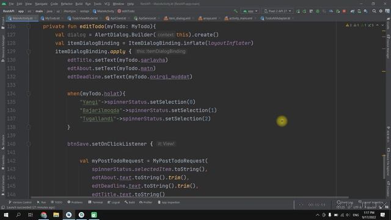Click the Windows Start button
This screenshot has height=220, width=391.
5,215
